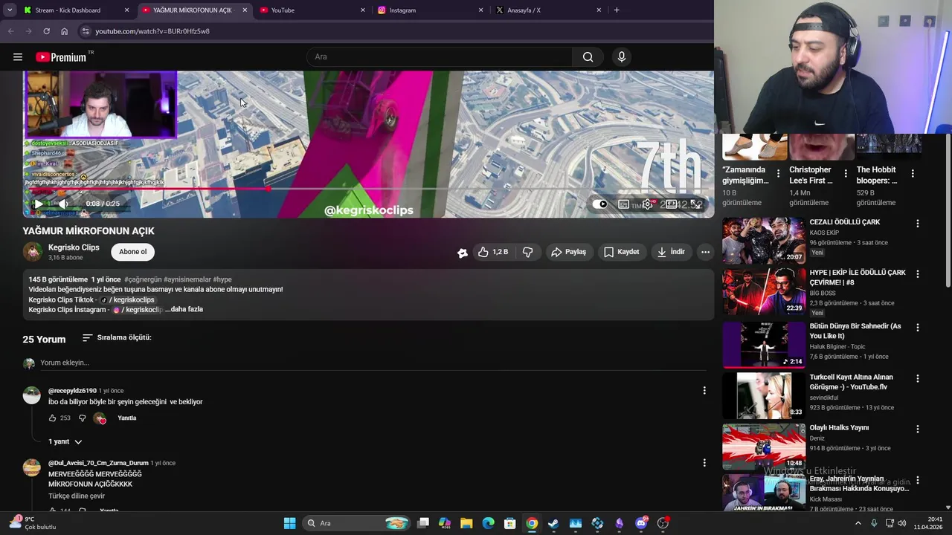This screenshot has width=952, height=535.
Task: Open options menu for @recepyldz6190 comment
Action: [x=704, y=390]
